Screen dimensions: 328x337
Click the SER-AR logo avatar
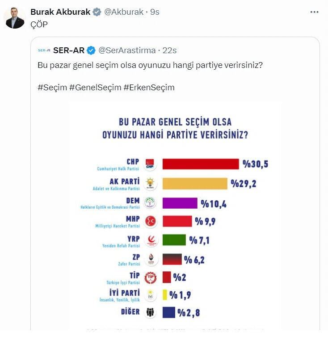[44, 50]
